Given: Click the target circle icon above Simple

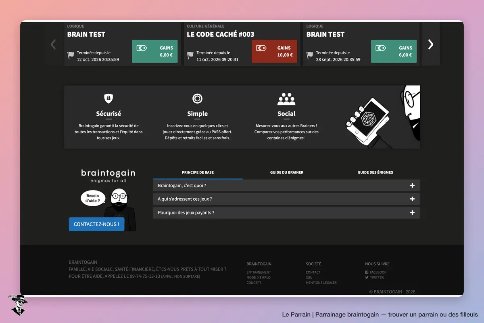Looking at the screenshot, I should 197,98.
